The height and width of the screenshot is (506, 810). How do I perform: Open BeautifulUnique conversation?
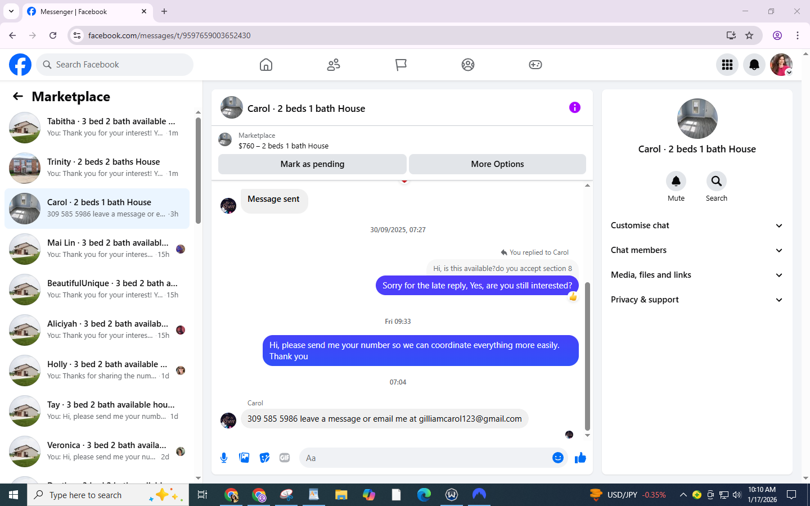[x=97, y=290]
